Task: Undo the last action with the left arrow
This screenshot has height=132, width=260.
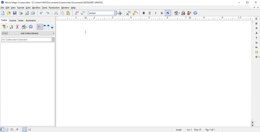Action: tap(41, 13)
